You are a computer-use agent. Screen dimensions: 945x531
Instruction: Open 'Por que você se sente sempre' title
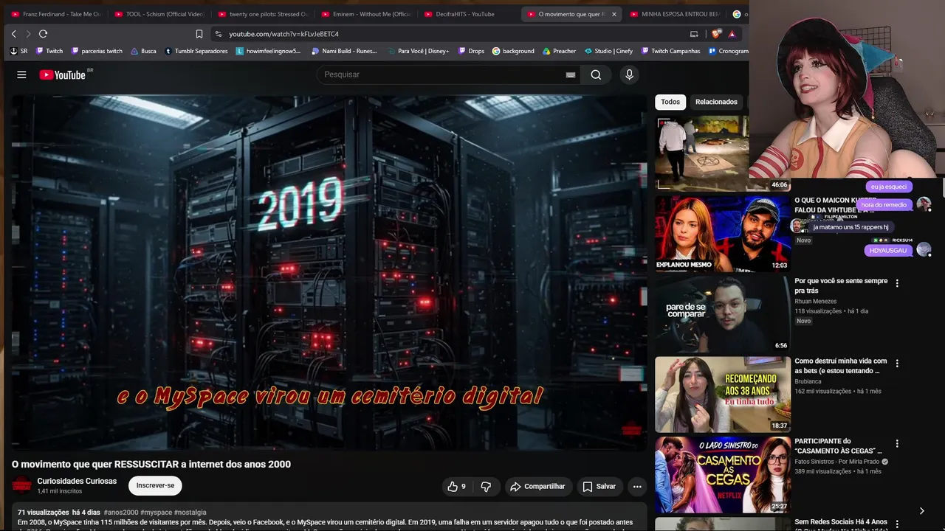click(x=841, y=285)
